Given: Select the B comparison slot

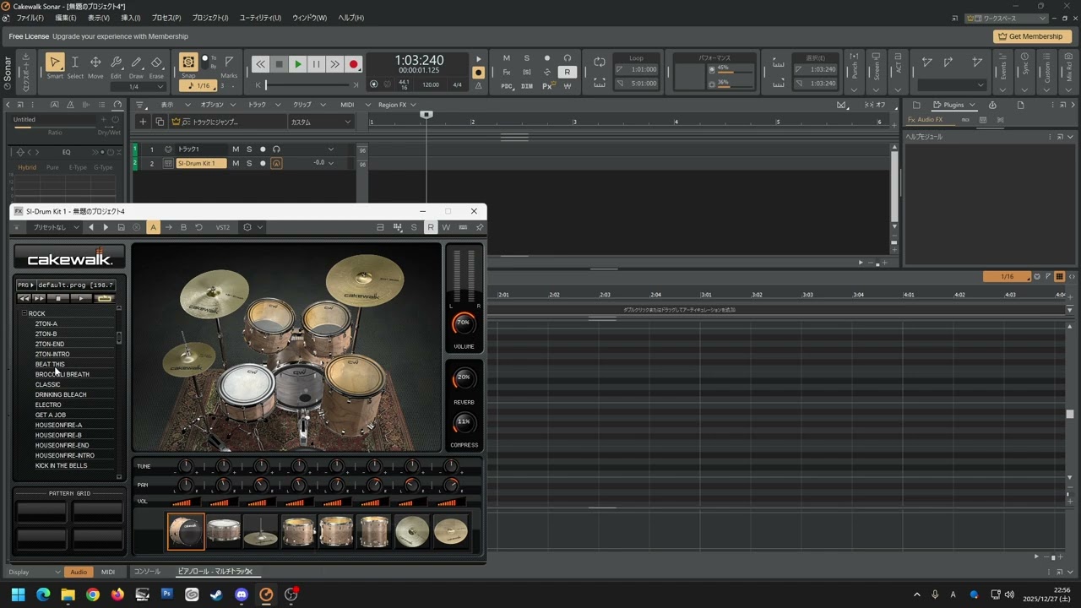Looking at the screenshot, I should point(183,227).
